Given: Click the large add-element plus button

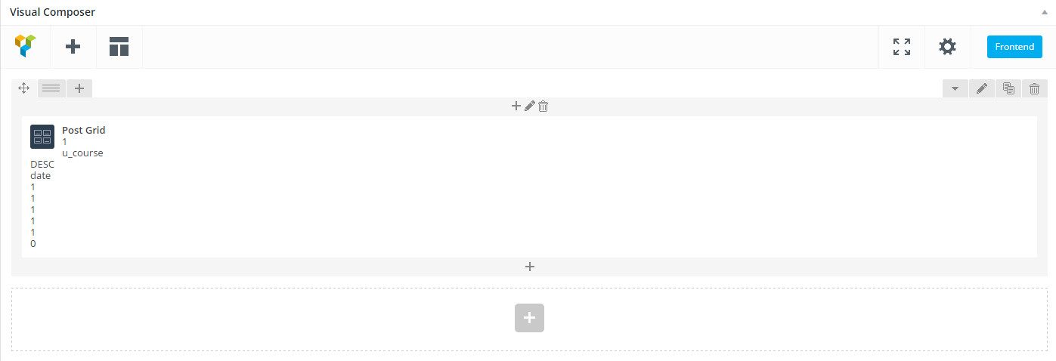Looking at the screenshot, I should pyautogui.click(x=529, y=318).
